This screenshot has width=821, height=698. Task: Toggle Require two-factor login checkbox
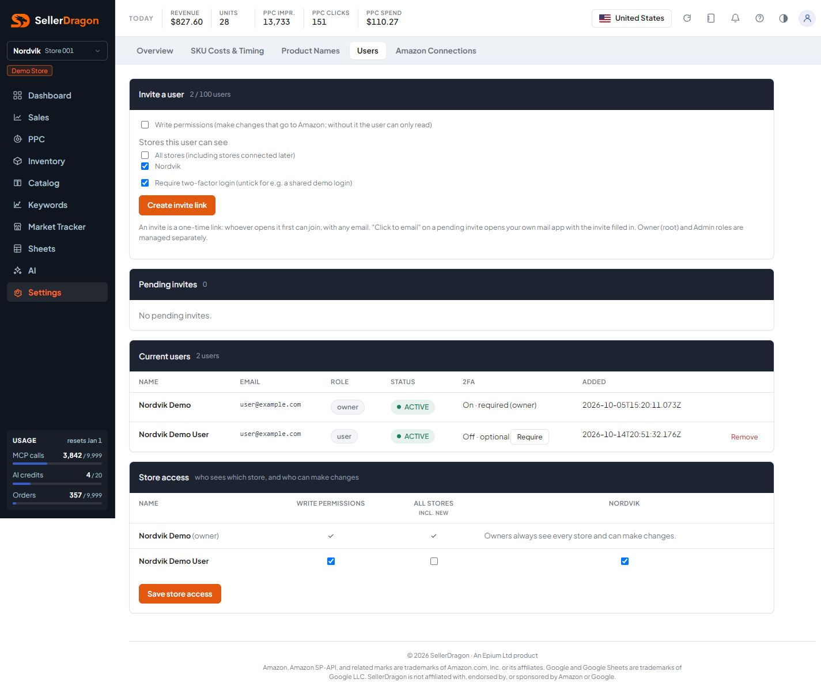point(145,183)
